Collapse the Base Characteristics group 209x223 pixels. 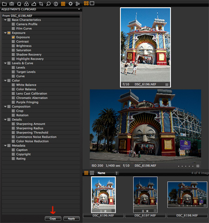(x=5, y=20)
